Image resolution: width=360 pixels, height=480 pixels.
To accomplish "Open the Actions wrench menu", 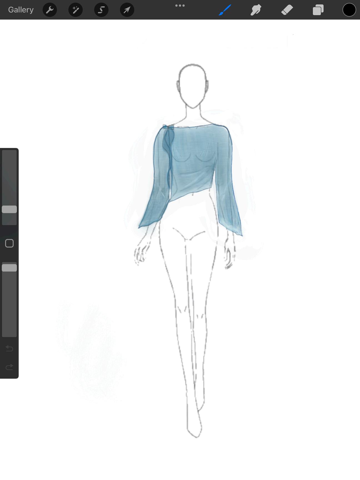I will tap(50, 10).
